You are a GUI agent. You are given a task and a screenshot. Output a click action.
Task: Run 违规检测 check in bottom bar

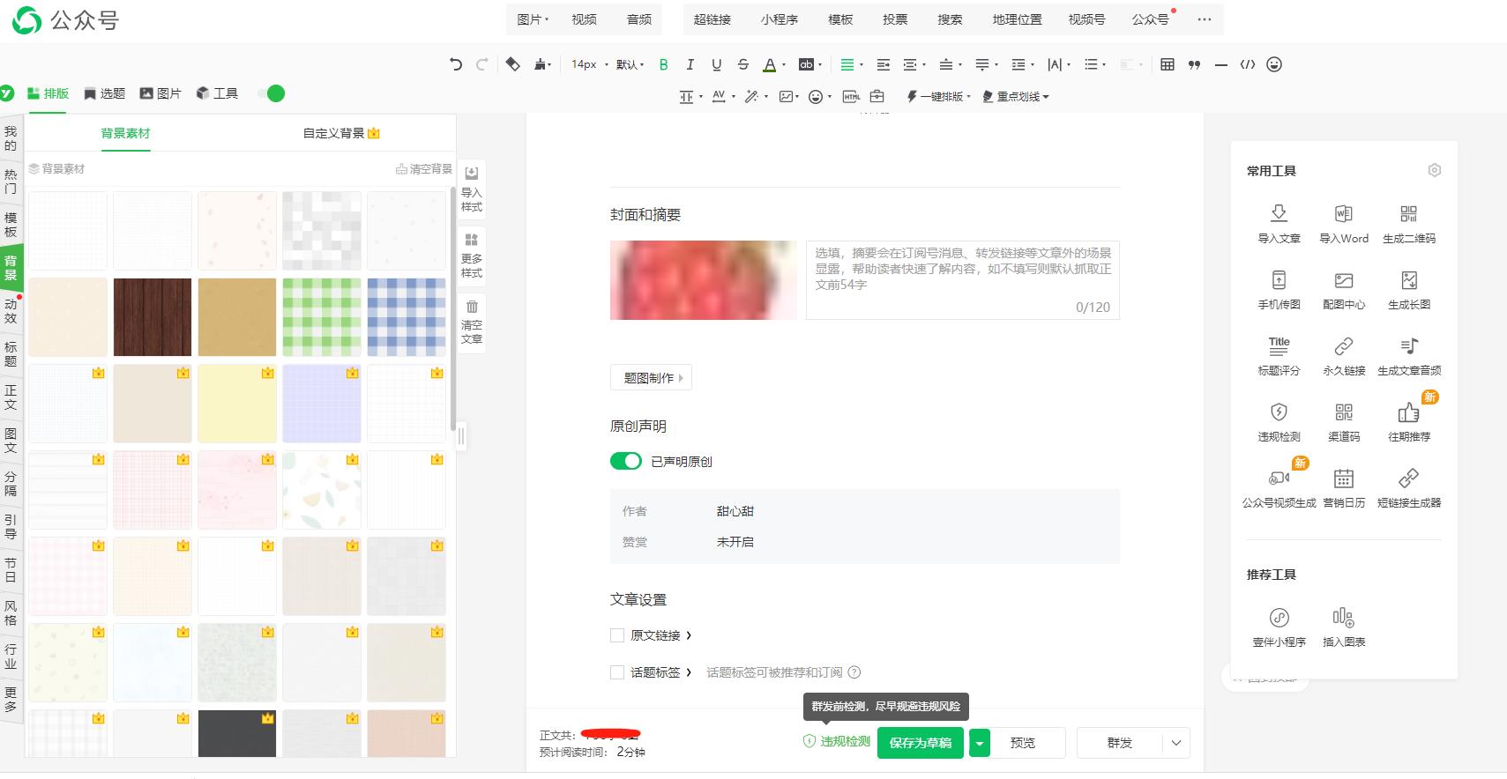coord(837,742)
